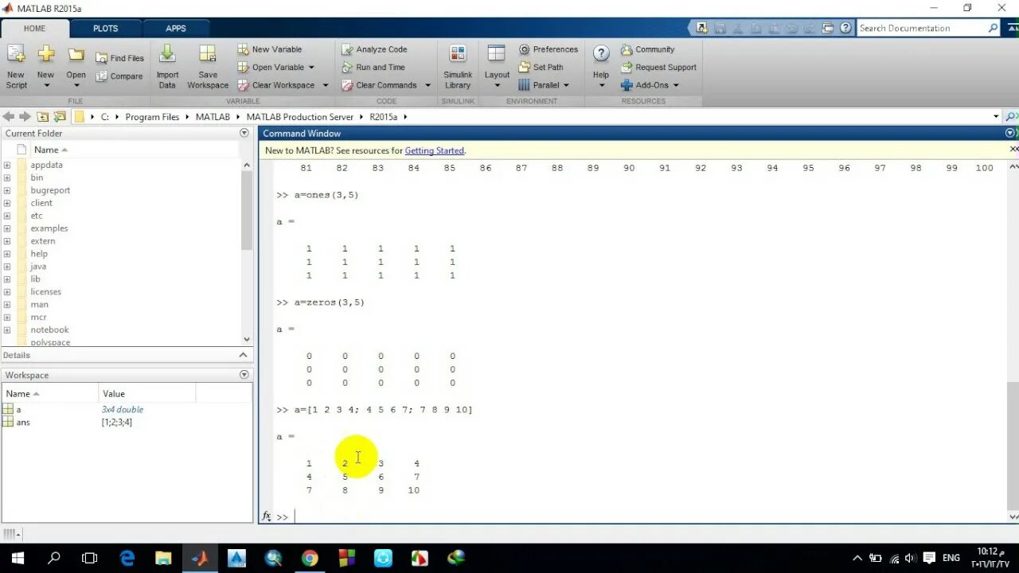Expand the Open Variable dropdown
This screenshot has width=1019, height=573.
[x=311, y=68]
